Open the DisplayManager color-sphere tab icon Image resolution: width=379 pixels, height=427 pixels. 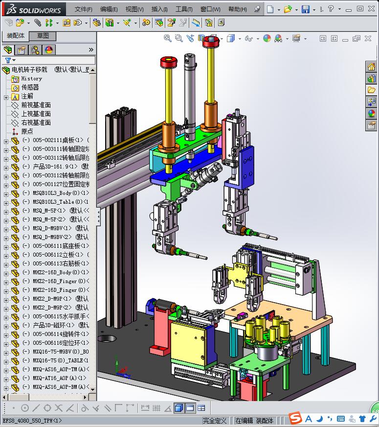point(49,50)
